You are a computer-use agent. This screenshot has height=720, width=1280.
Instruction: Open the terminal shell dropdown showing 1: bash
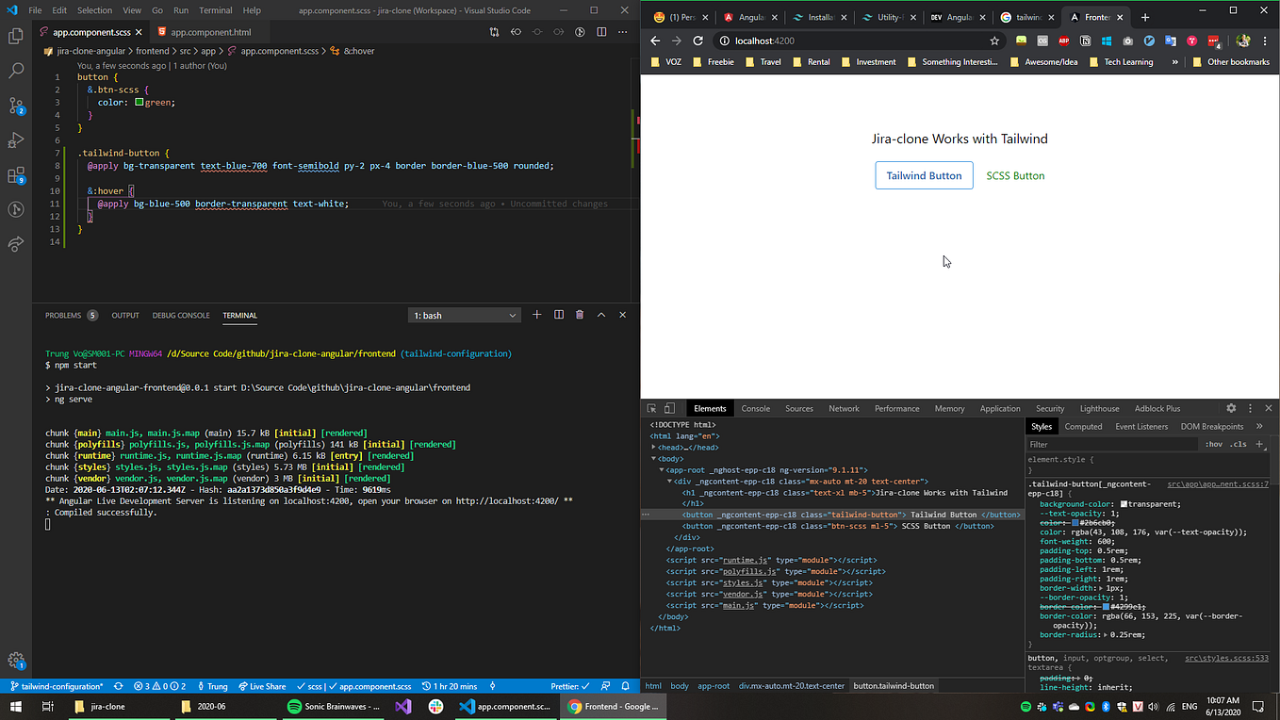click(464, 315)
